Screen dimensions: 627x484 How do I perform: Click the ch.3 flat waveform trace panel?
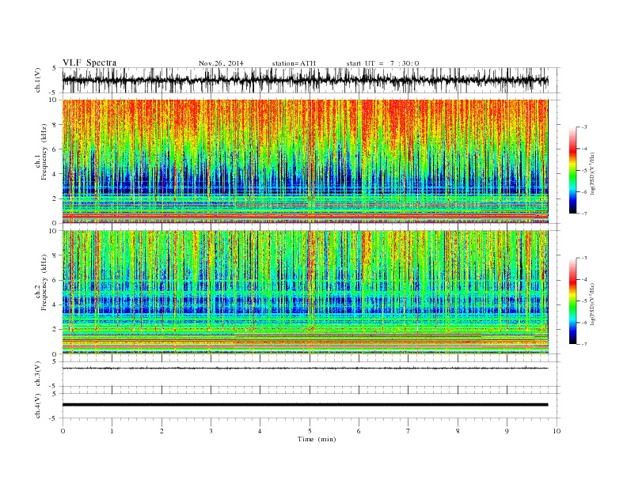point(310,374)
